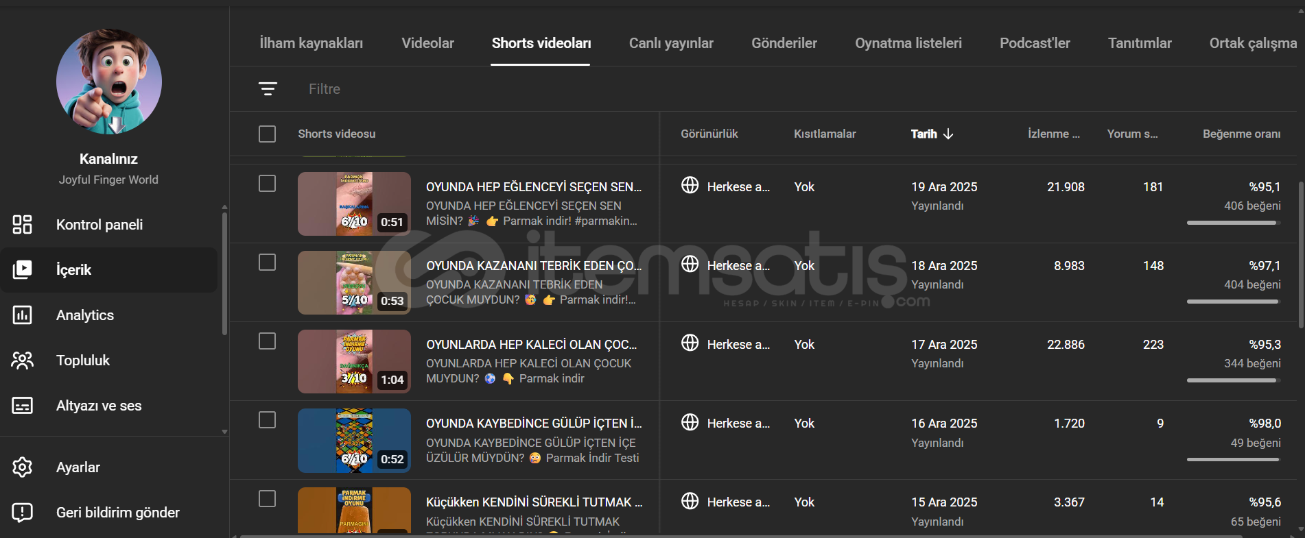Image resolution: width=1305 pixels, height=538 pixels.
Task: Select checkbox for OYUNDA HEP EĞLENCEYİ SEÇEN video
Action: tap(267, 184)
